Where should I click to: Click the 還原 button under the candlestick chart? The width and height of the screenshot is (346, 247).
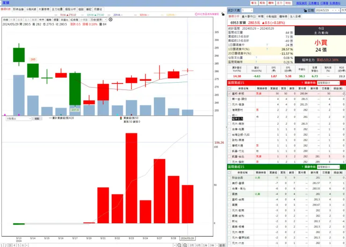click(x=36, y=119)
